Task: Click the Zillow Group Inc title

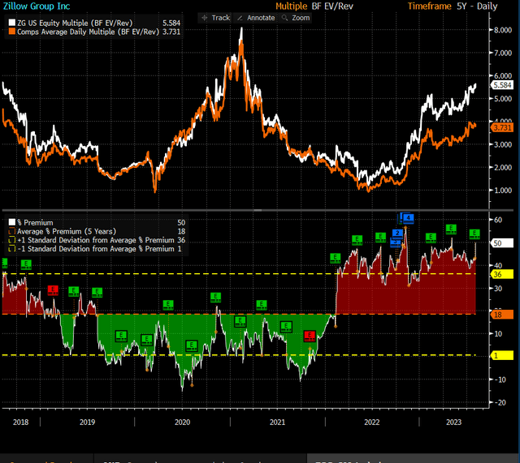Action: click(x=37, y=6)
